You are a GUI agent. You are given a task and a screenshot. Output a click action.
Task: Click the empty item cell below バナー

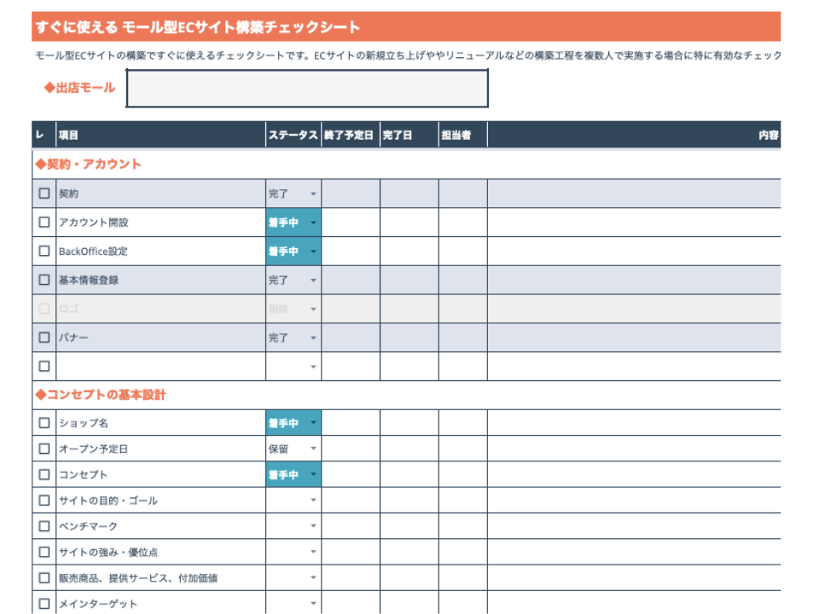tap(161, 366)
